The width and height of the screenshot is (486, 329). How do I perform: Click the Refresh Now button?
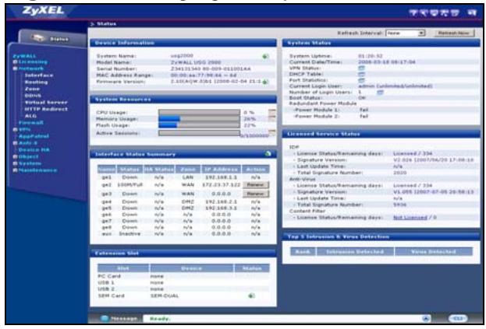pyautogui.click(x=454, y=33)
